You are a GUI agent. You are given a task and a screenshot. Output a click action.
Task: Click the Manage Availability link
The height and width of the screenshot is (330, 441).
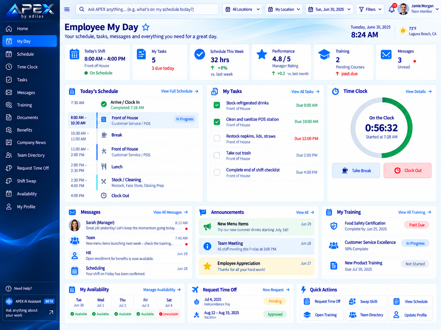(162, 290)
